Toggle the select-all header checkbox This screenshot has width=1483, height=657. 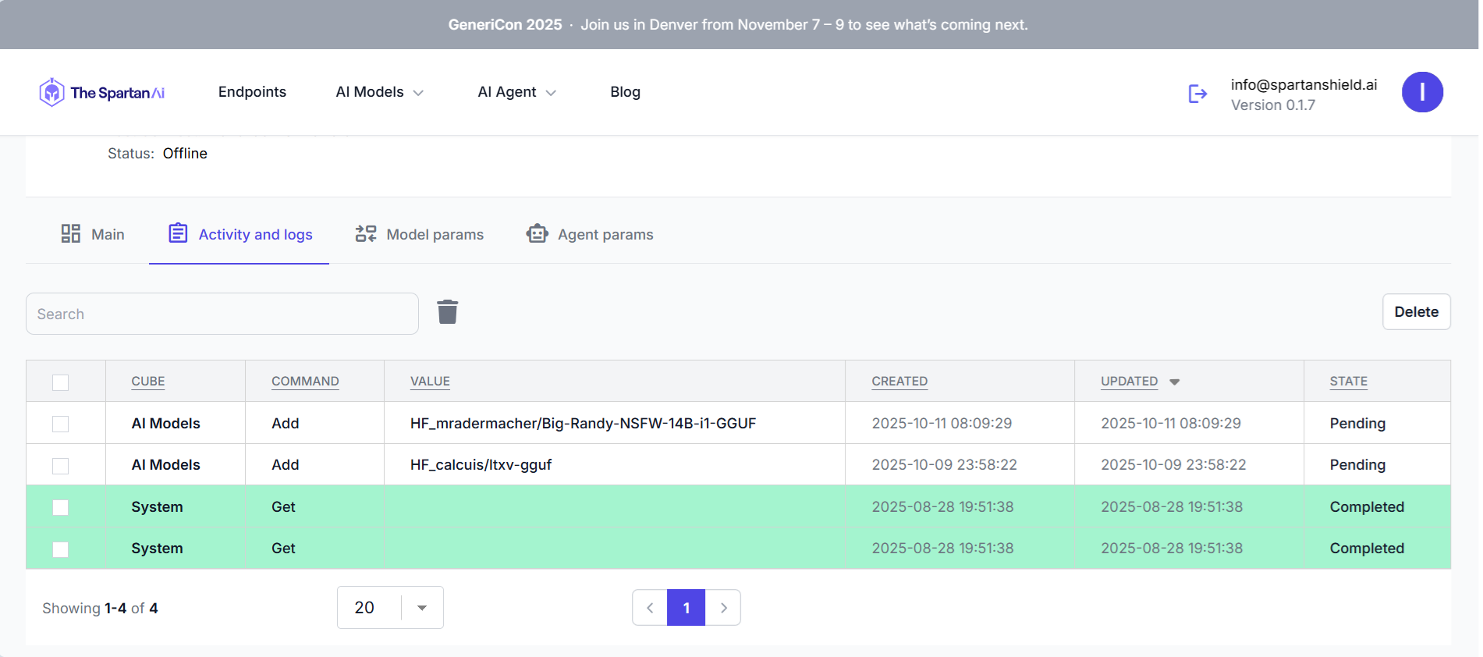pyautogui.click(x=60, y=382)
